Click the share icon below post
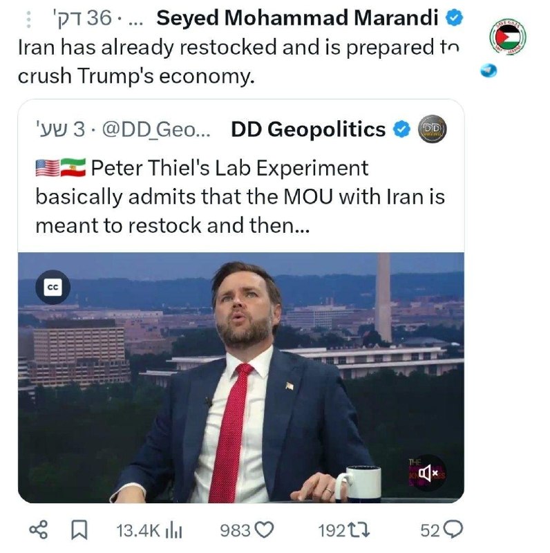Screen dimensions: 550x553 click(39, 530)
